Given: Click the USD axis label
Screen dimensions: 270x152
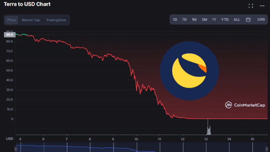Looking at the screenshot, I should coord(9,138).
